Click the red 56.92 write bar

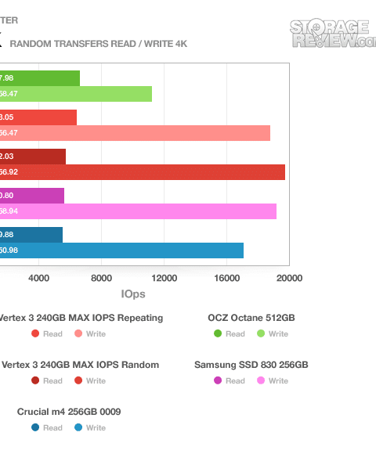click(x=143, y=172)
